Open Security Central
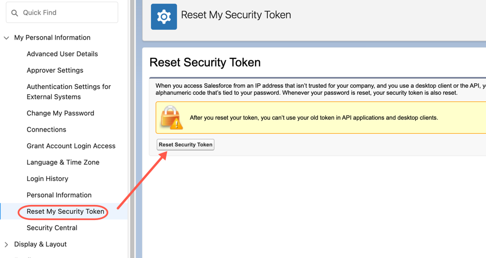This screenshot has height=258, width=486. [x=52, y=228]
